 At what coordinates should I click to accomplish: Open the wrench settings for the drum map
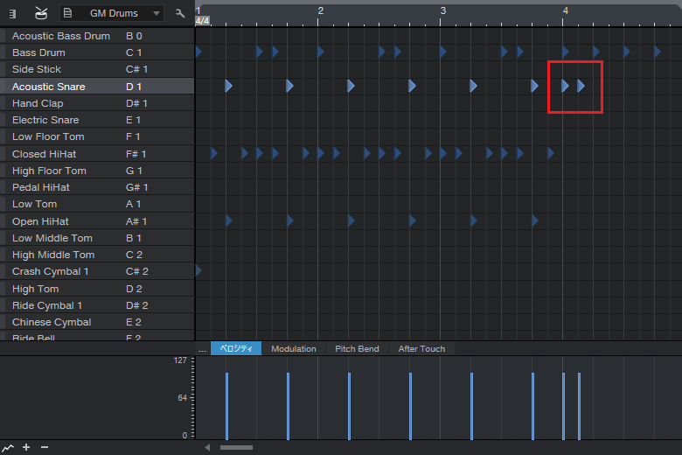pos(180,13)
